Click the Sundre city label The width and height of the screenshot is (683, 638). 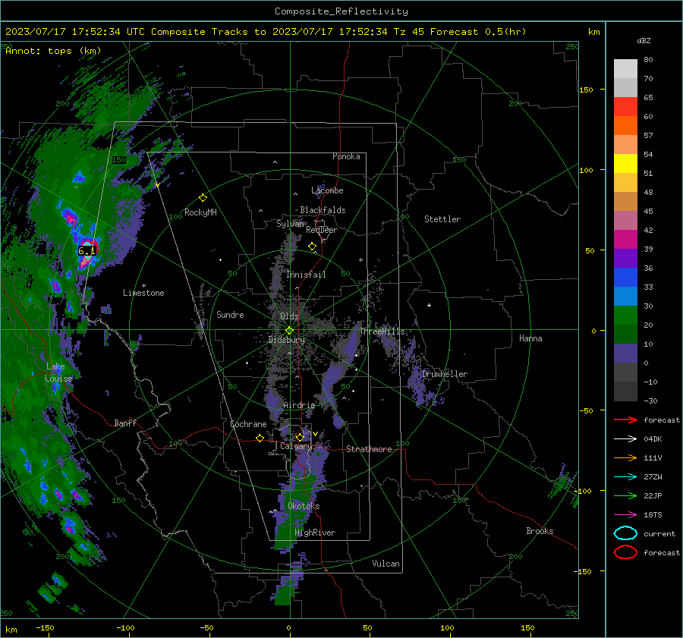click(230, 314)
